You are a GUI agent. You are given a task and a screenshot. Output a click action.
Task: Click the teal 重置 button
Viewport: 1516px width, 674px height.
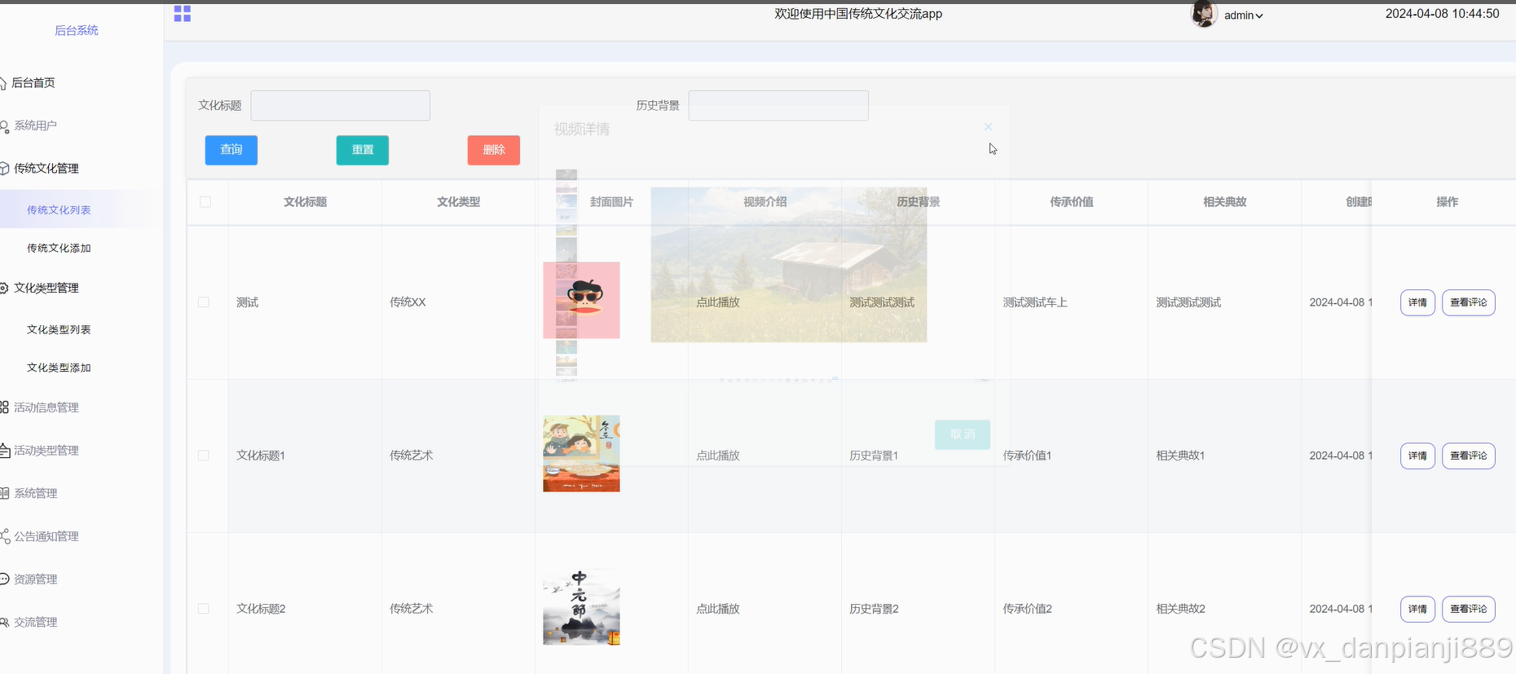click(363, 150)
